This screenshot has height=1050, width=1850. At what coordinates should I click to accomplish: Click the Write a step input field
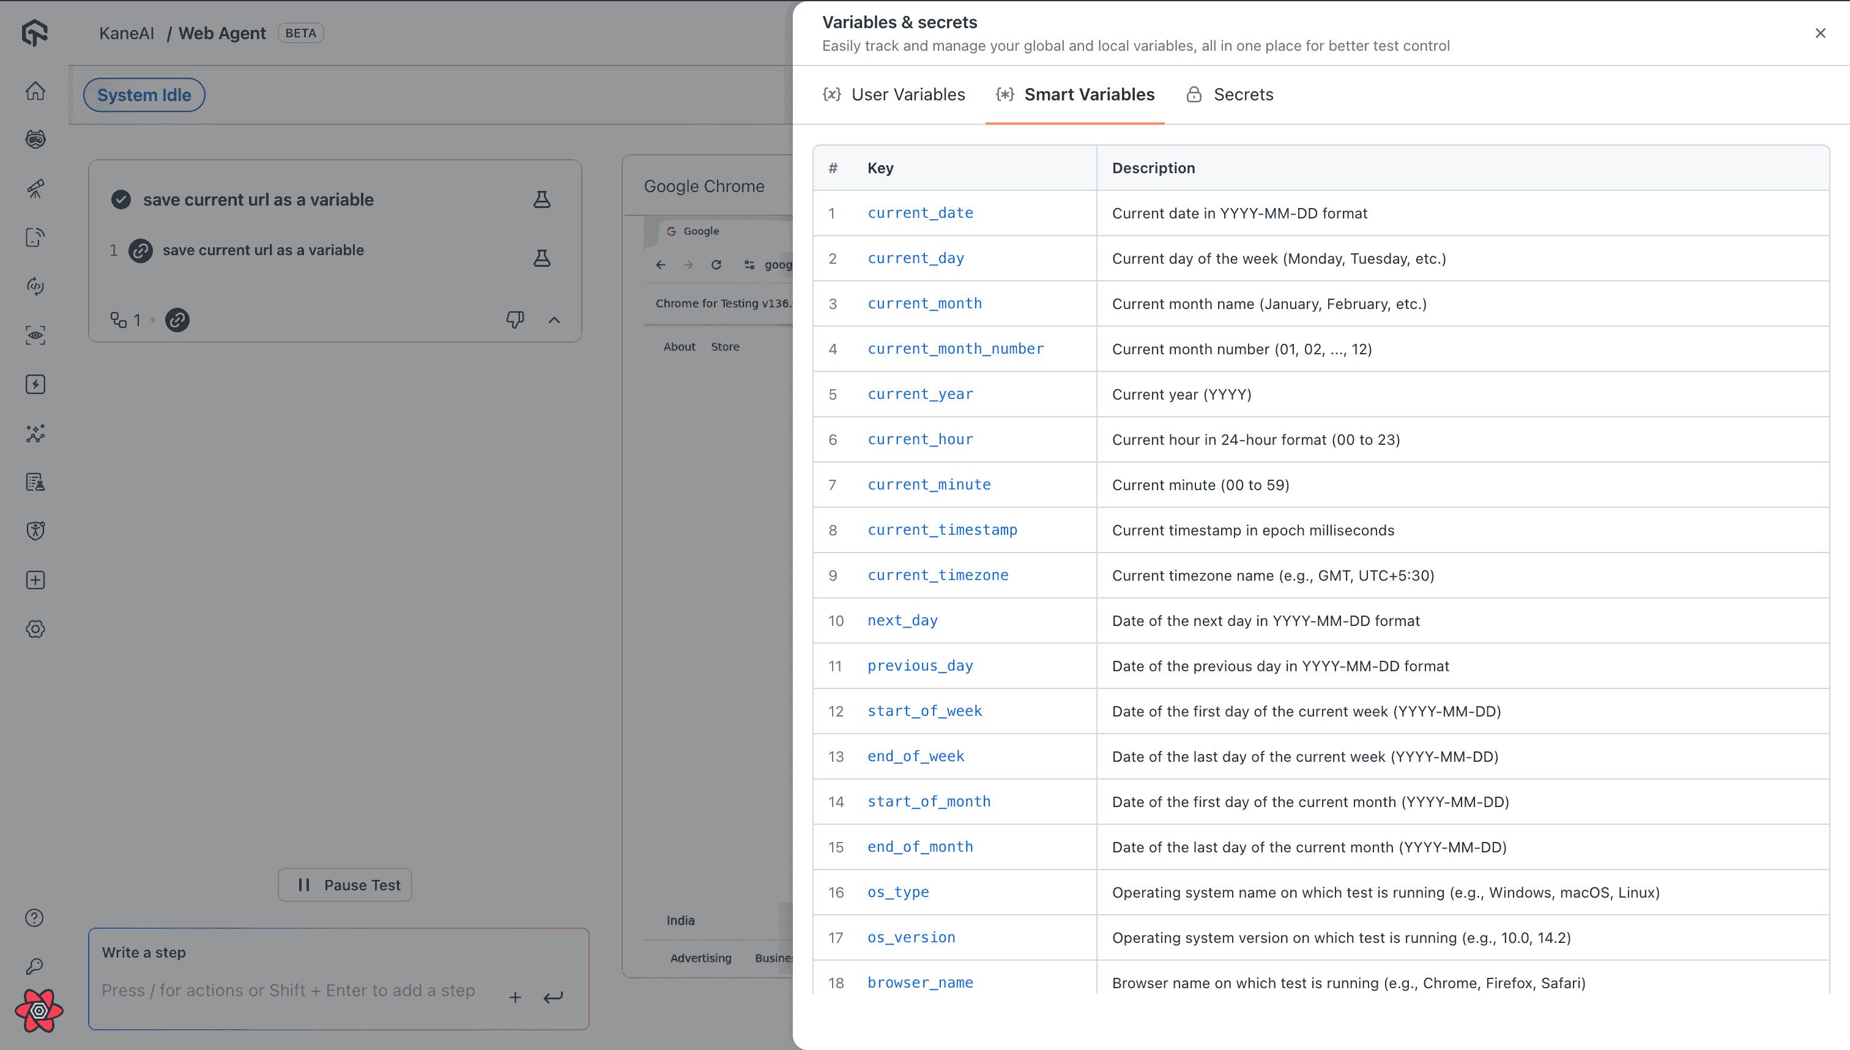pos(288,990)
